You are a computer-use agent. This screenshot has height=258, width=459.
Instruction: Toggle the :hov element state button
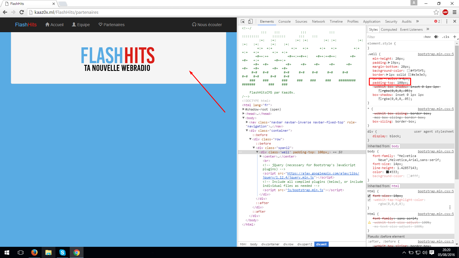tap(427, 37)
